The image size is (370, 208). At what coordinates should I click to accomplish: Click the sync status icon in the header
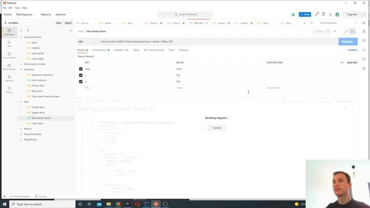[293, 14]
